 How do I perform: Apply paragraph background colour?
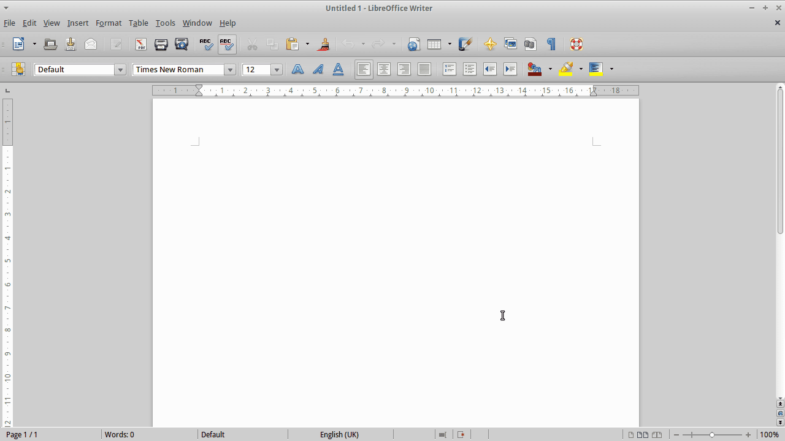point(596,69)
